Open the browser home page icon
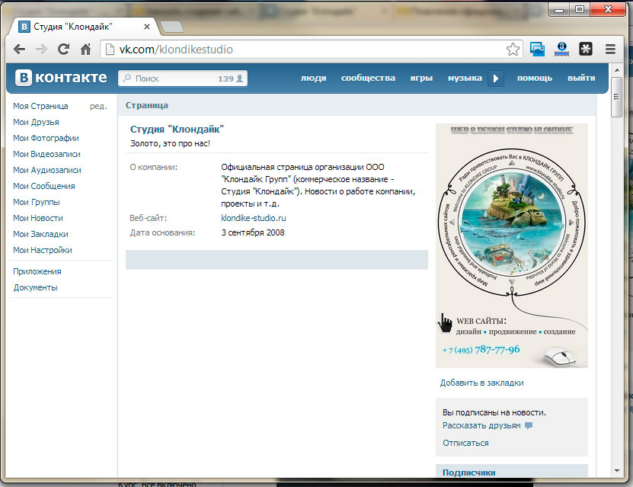Screen dimensions: 633x487 tap(85, 50)
